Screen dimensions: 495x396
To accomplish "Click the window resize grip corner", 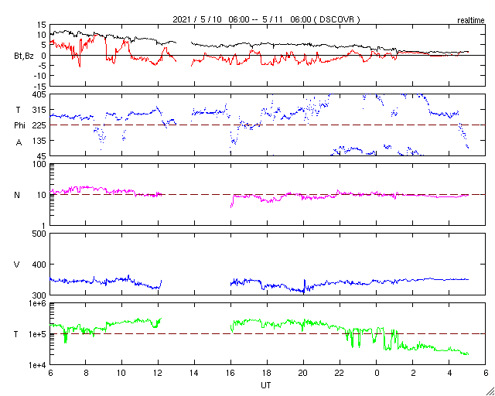I will tap(490, 391).
